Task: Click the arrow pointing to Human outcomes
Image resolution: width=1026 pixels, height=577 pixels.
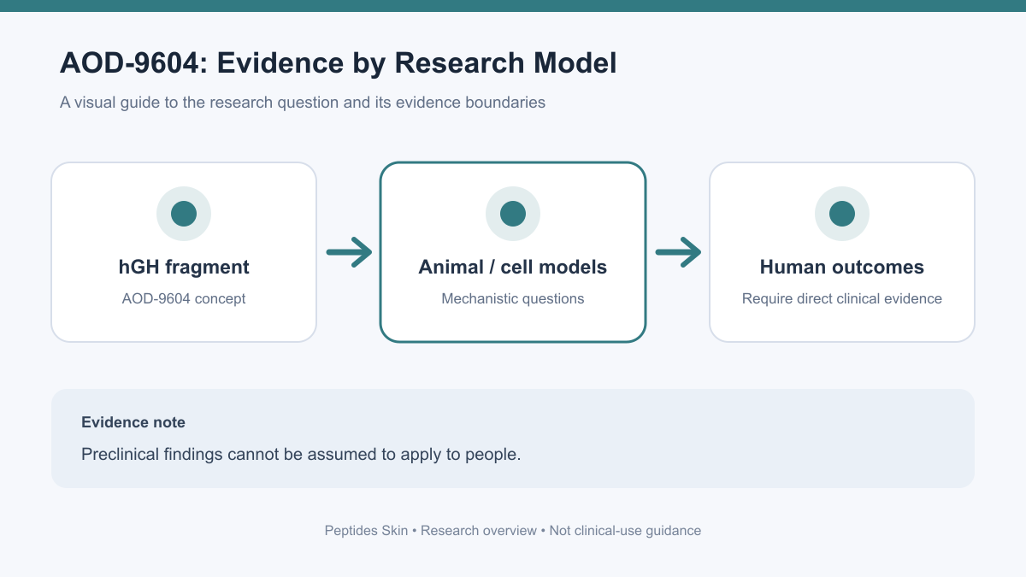Action: point(678,252)
